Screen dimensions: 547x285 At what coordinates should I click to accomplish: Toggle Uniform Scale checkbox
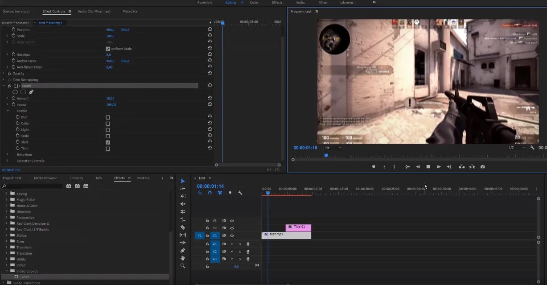click(x=108, y=49)
